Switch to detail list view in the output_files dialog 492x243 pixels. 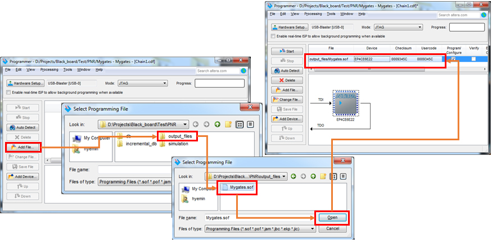click(343, 176)
